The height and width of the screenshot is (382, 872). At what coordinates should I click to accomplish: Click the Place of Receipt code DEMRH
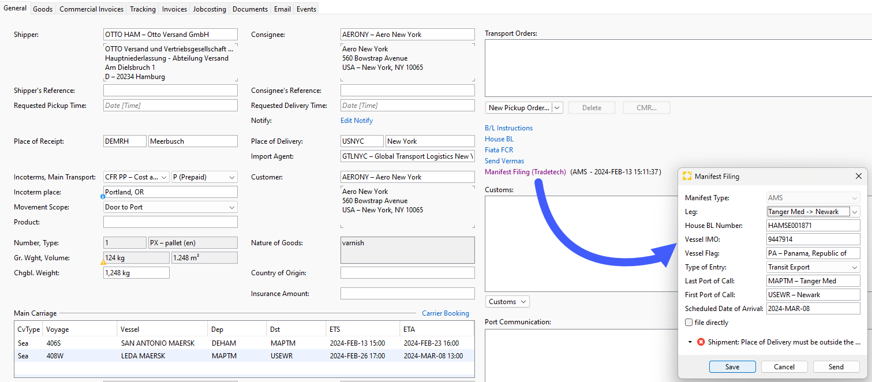pyautogui.click(x=125, y=141)
